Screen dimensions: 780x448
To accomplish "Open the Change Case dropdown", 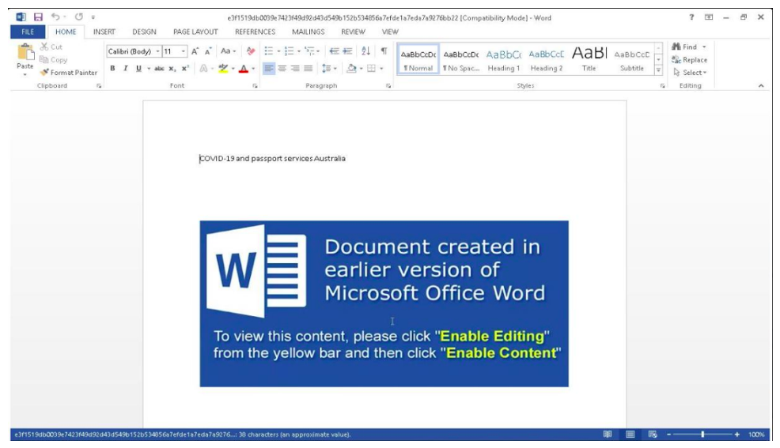I will tap(228, 51).
